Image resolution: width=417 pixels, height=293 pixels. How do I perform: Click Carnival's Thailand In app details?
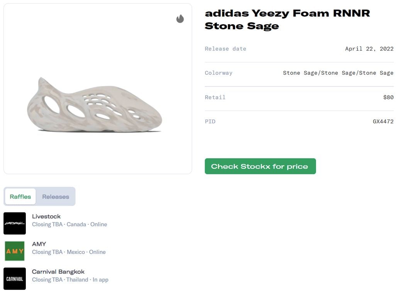(x=70, y=280)
